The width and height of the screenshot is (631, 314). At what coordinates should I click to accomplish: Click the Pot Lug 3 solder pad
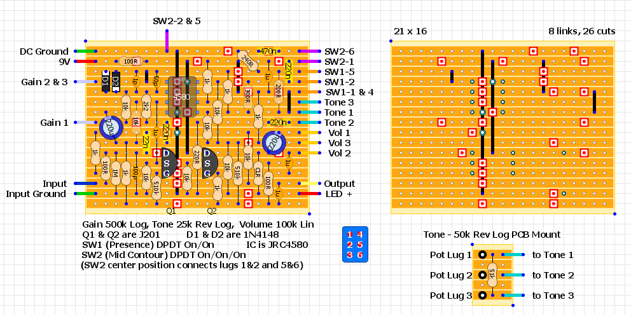[x=483, y=296]
